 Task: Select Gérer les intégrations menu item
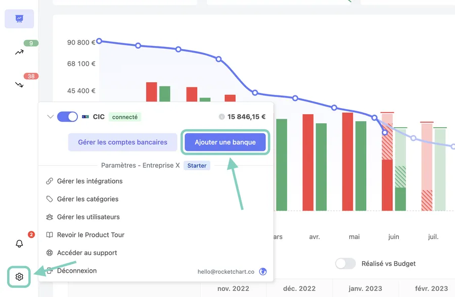89,181
